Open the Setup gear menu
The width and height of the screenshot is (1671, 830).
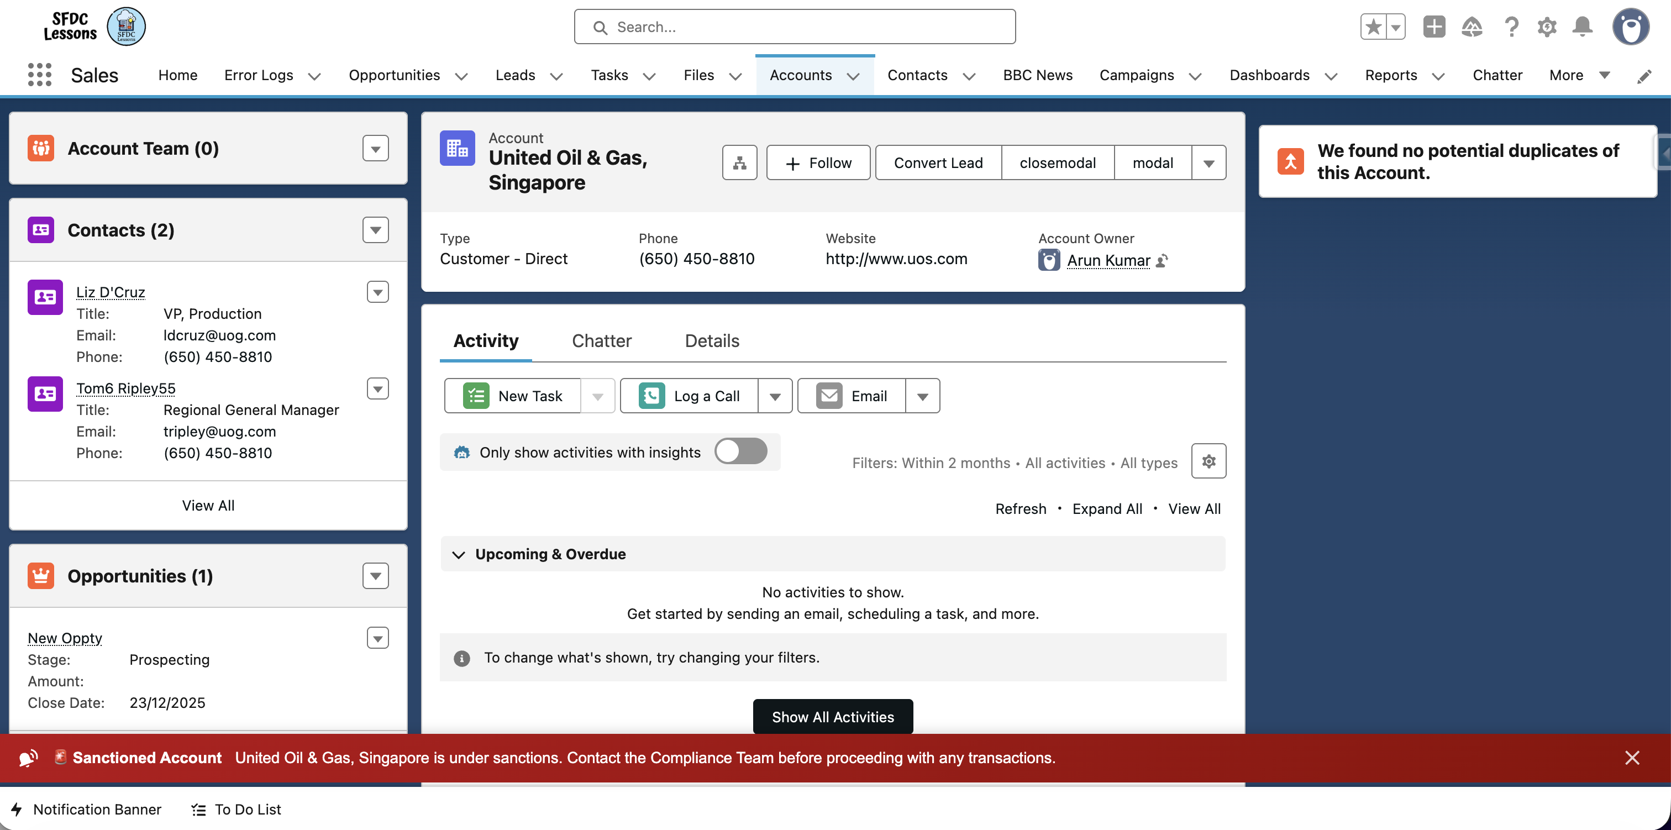click(1547, 27)
